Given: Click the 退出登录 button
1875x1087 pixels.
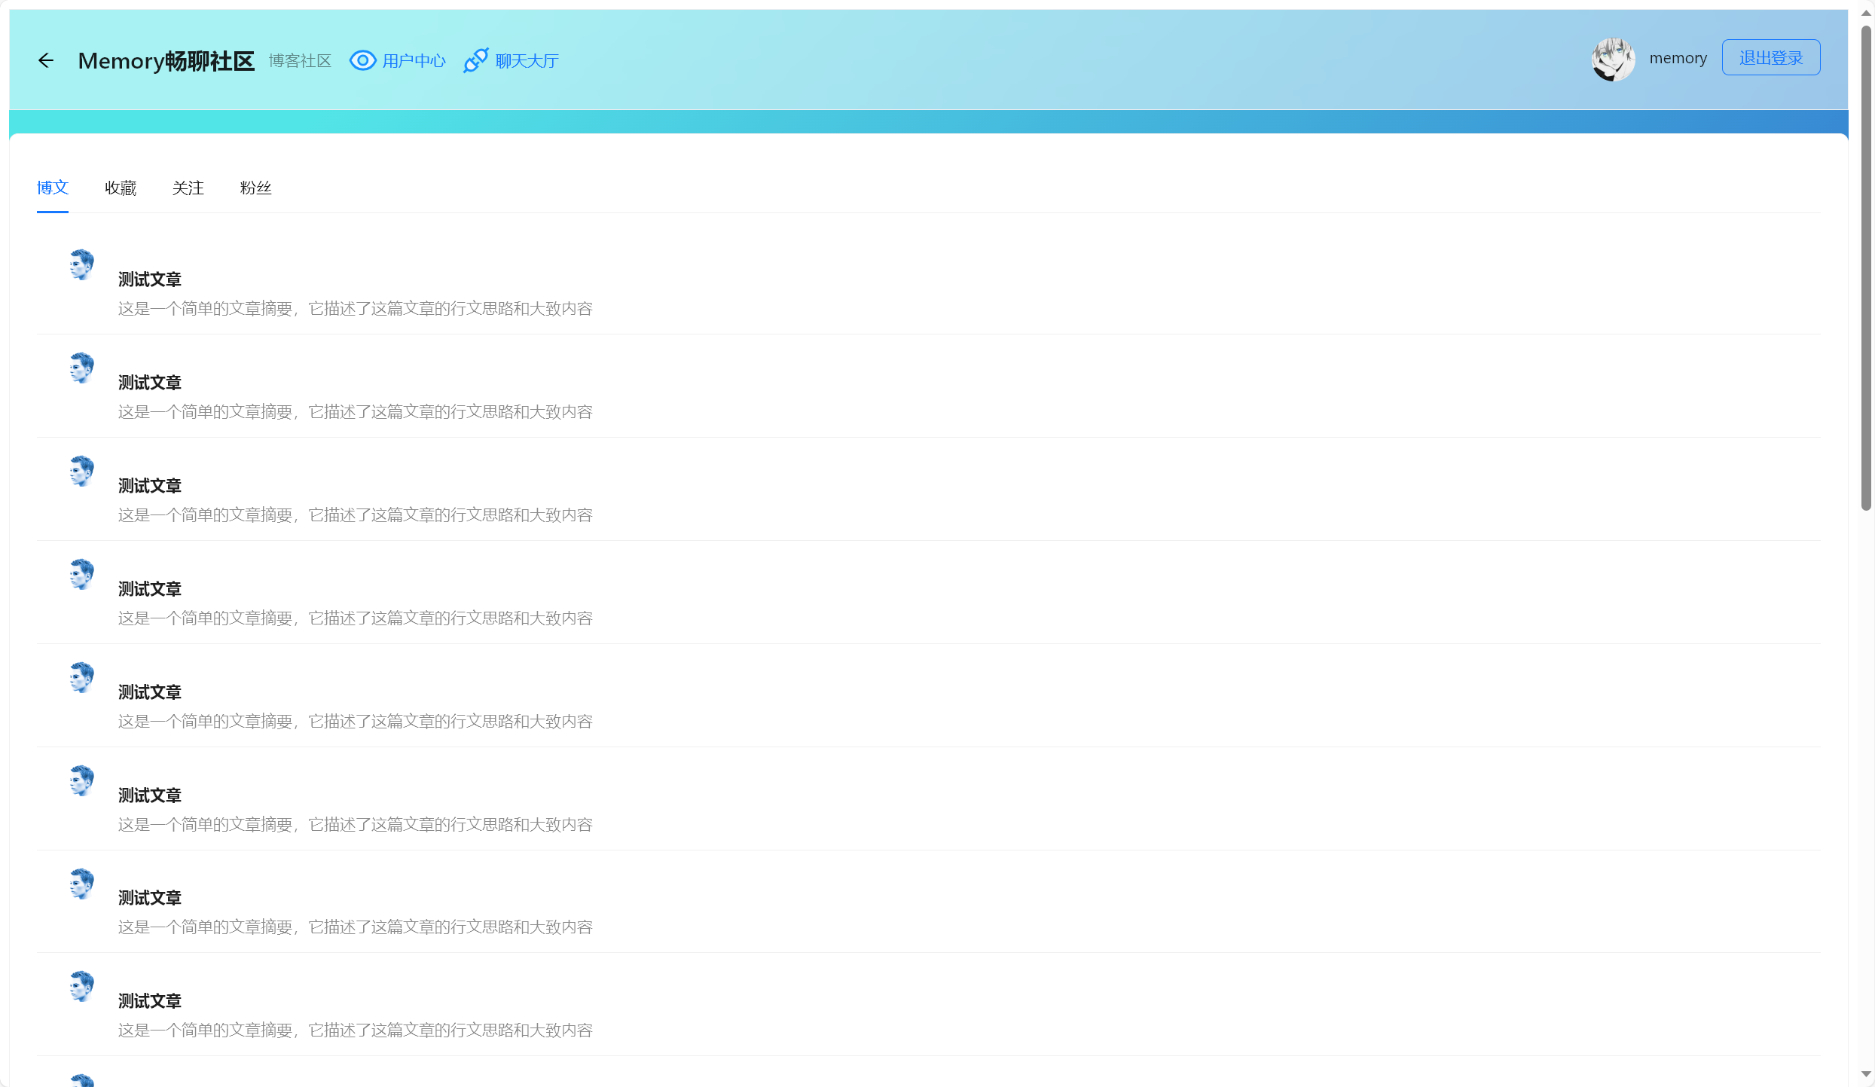Looking at the screenshot, I should (1770, 58).
